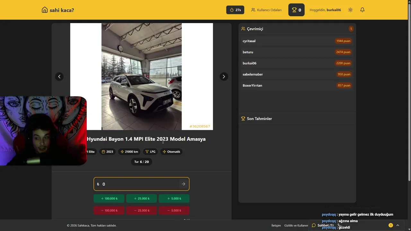Click the chat unread notification badge
411x231 pixels.
point(391,225)
